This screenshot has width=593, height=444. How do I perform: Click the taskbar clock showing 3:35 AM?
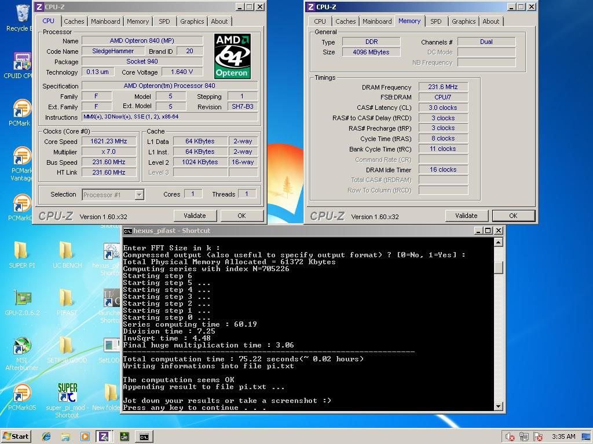coord(563,437)
